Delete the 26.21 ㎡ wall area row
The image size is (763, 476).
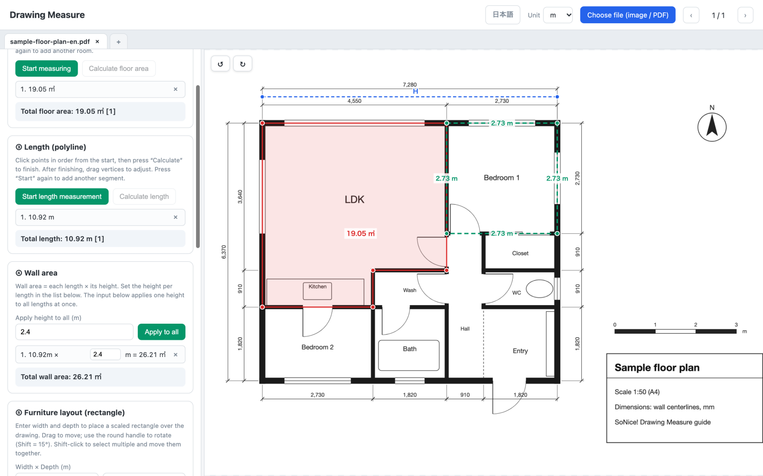click(x=175, y=355)
